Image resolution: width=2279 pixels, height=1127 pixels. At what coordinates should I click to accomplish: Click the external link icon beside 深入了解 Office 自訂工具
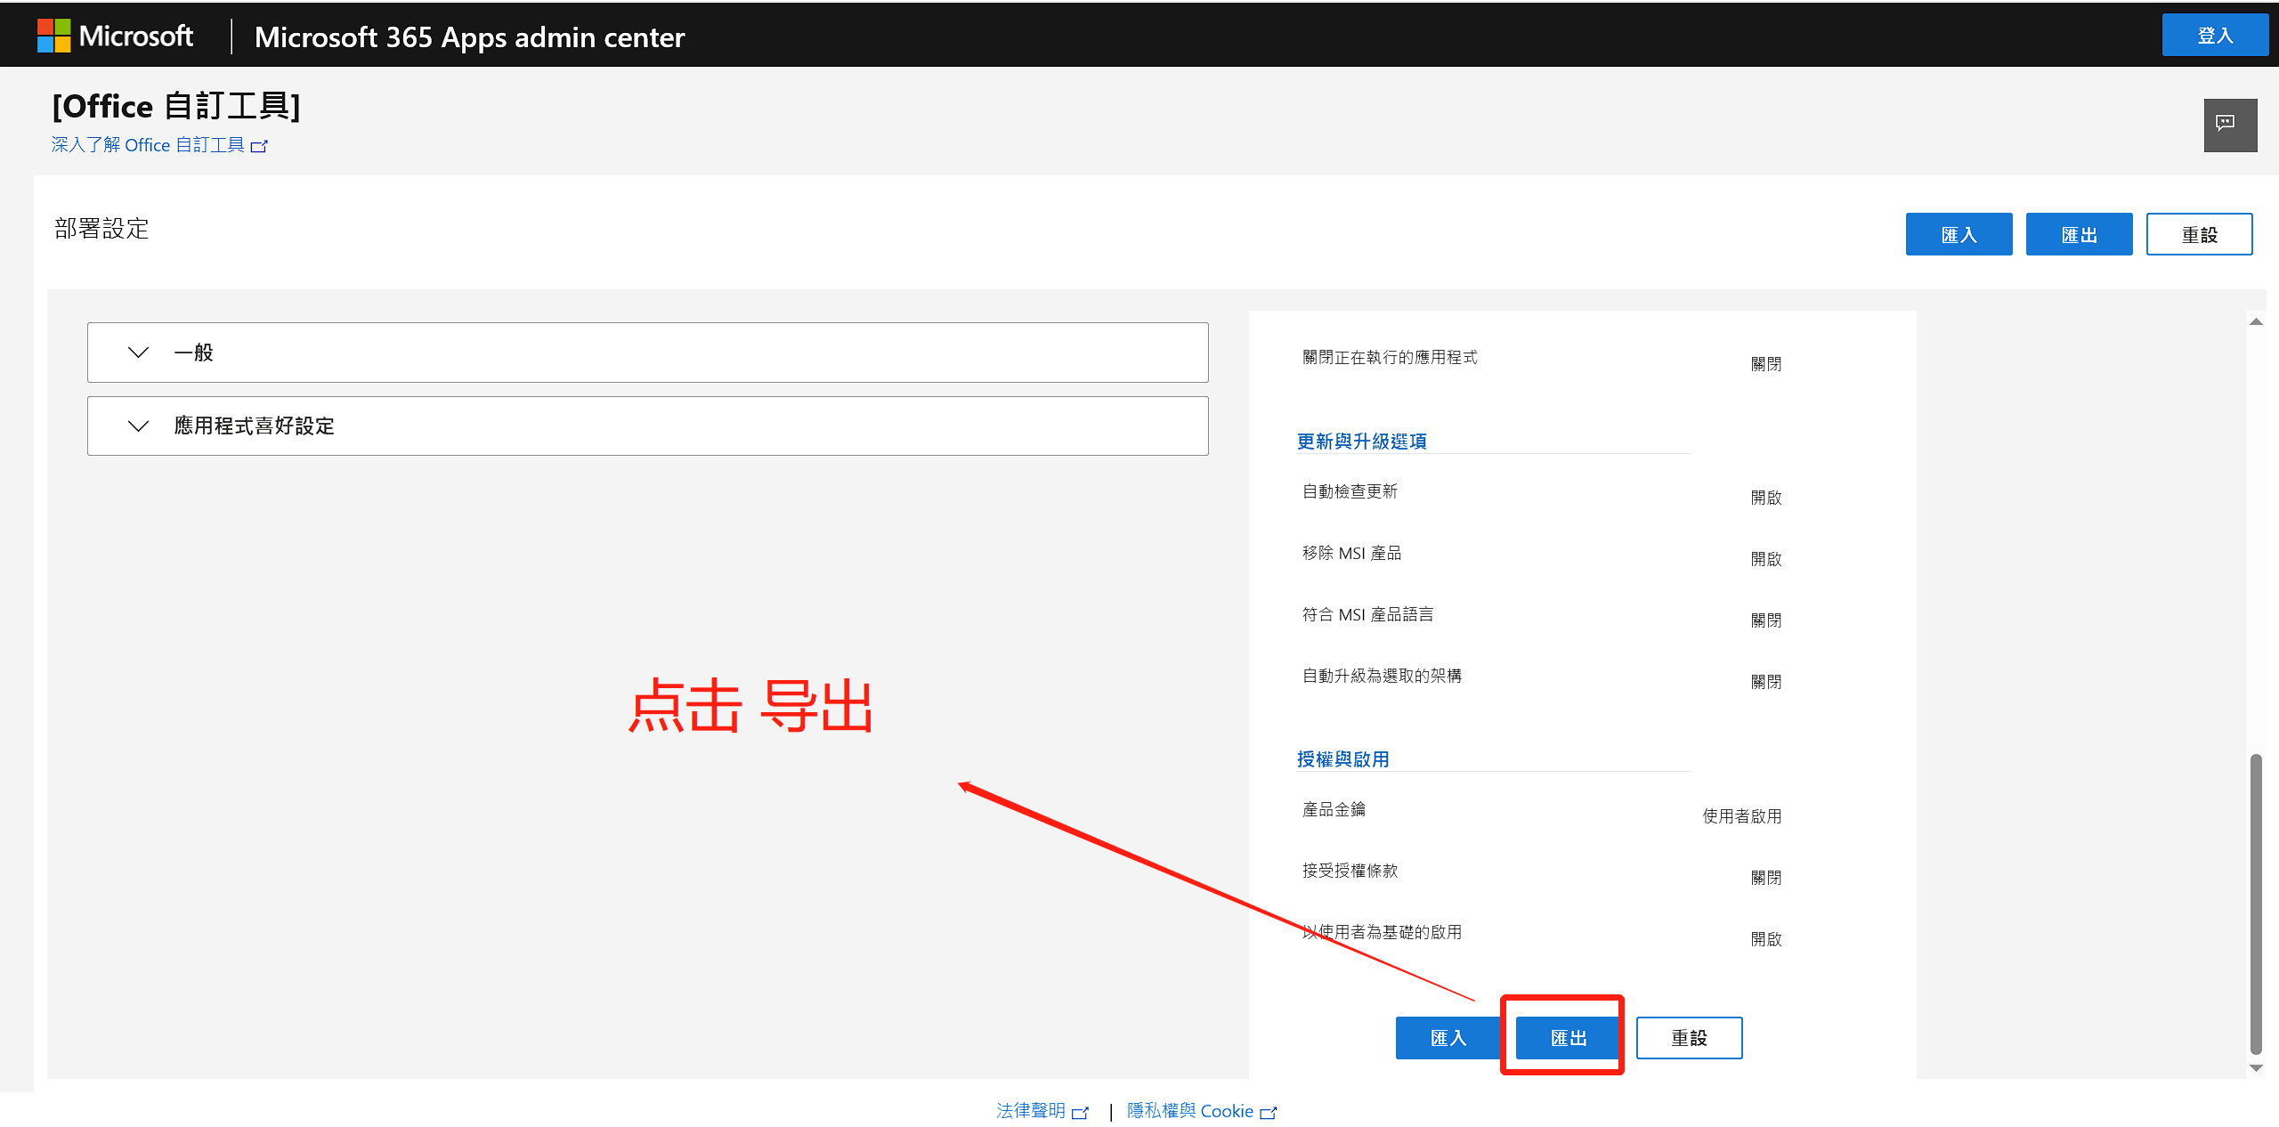pos(259,146)
